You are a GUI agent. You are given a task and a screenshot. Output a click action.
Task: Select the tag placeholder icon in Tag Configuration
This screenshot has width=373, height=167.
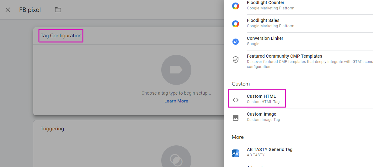pos(176,70)
